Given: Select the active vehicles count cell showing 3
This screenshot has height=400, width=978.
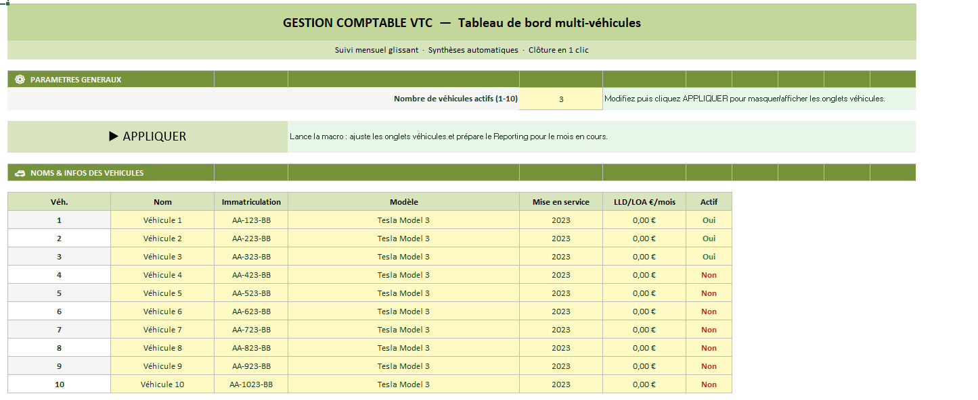Looking at the screenshot, I should [561, 99].
